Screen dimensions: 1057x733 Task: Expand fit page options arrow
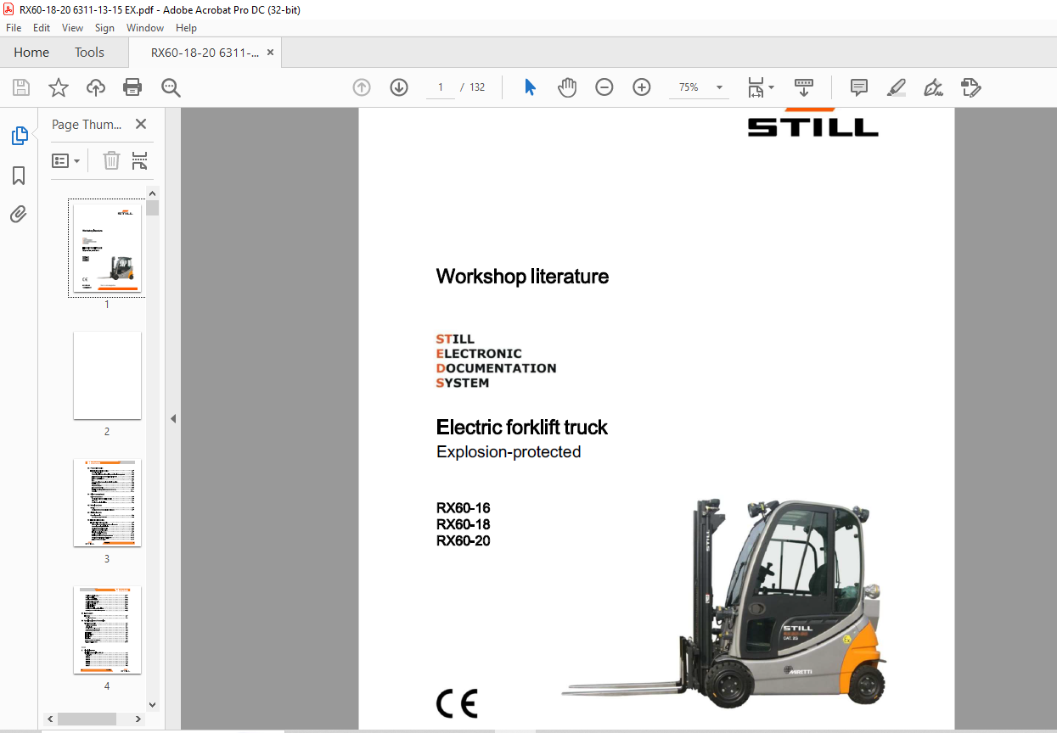(x=771, y=87)
